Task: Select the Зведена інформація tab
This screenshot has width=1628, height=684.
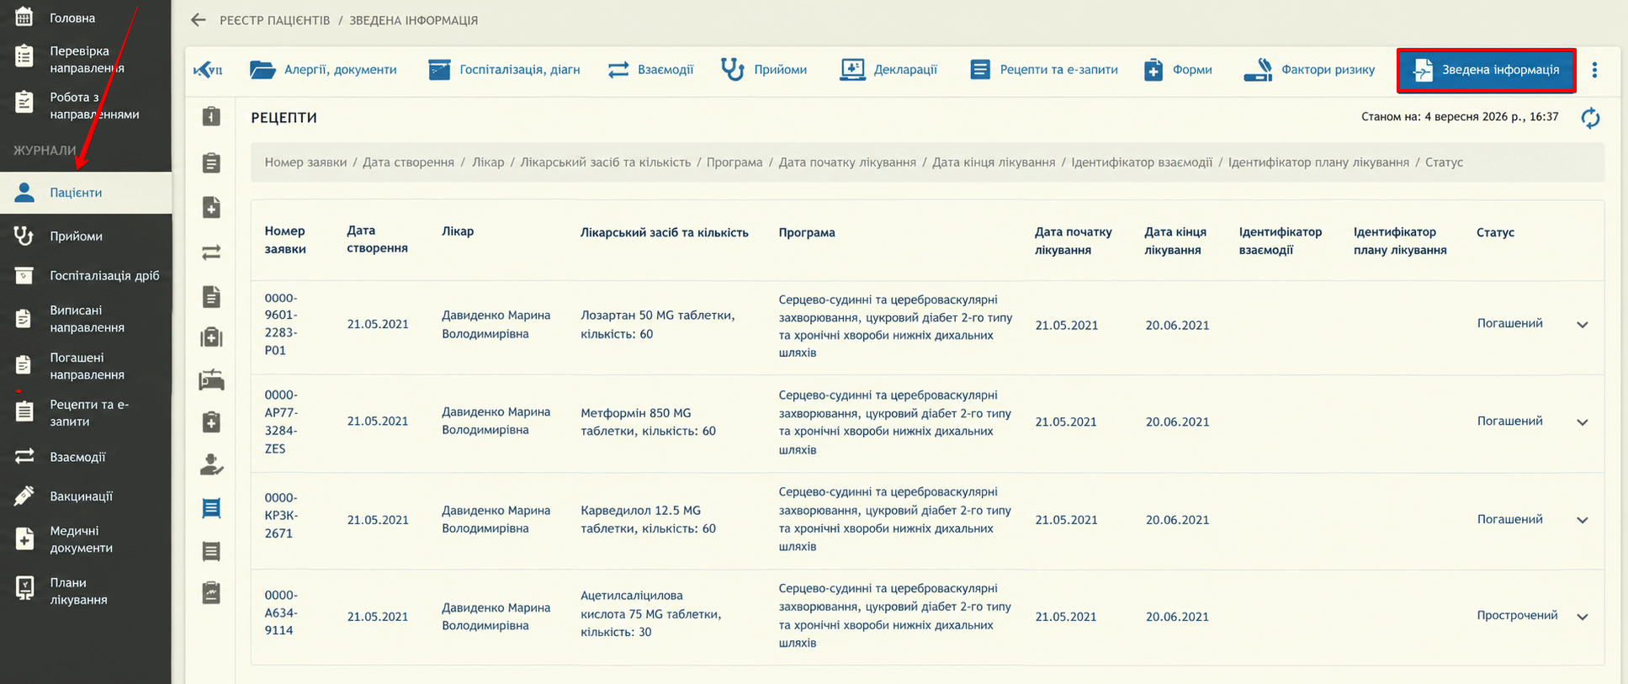Action: coord(1487,70)
